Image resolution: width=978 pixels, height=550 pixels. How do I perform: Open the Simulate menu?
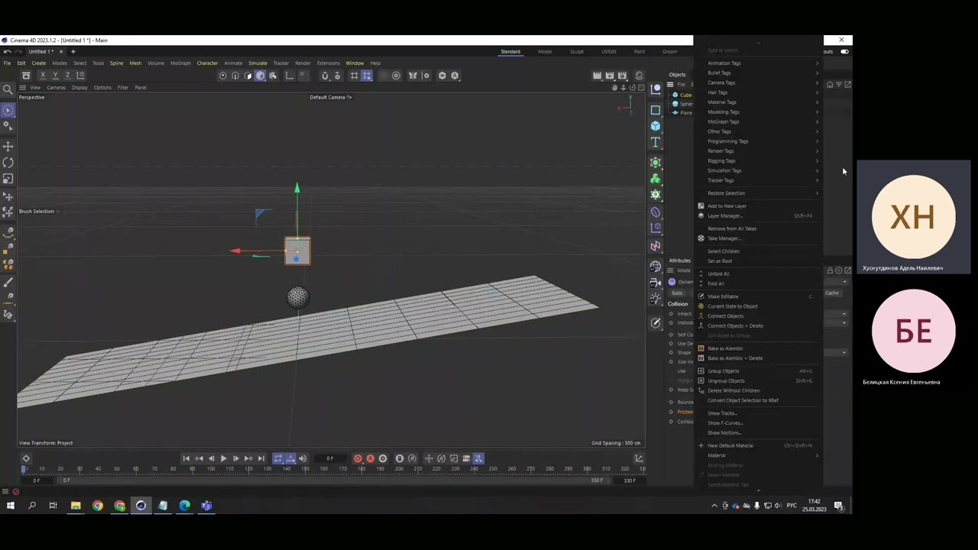tap(257, 63)
